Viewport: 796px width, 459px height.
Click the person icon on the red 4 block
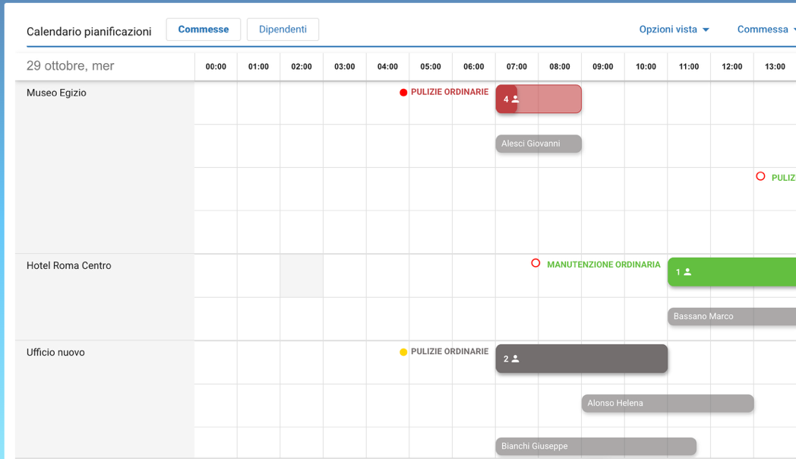click(x=516, y=100)
